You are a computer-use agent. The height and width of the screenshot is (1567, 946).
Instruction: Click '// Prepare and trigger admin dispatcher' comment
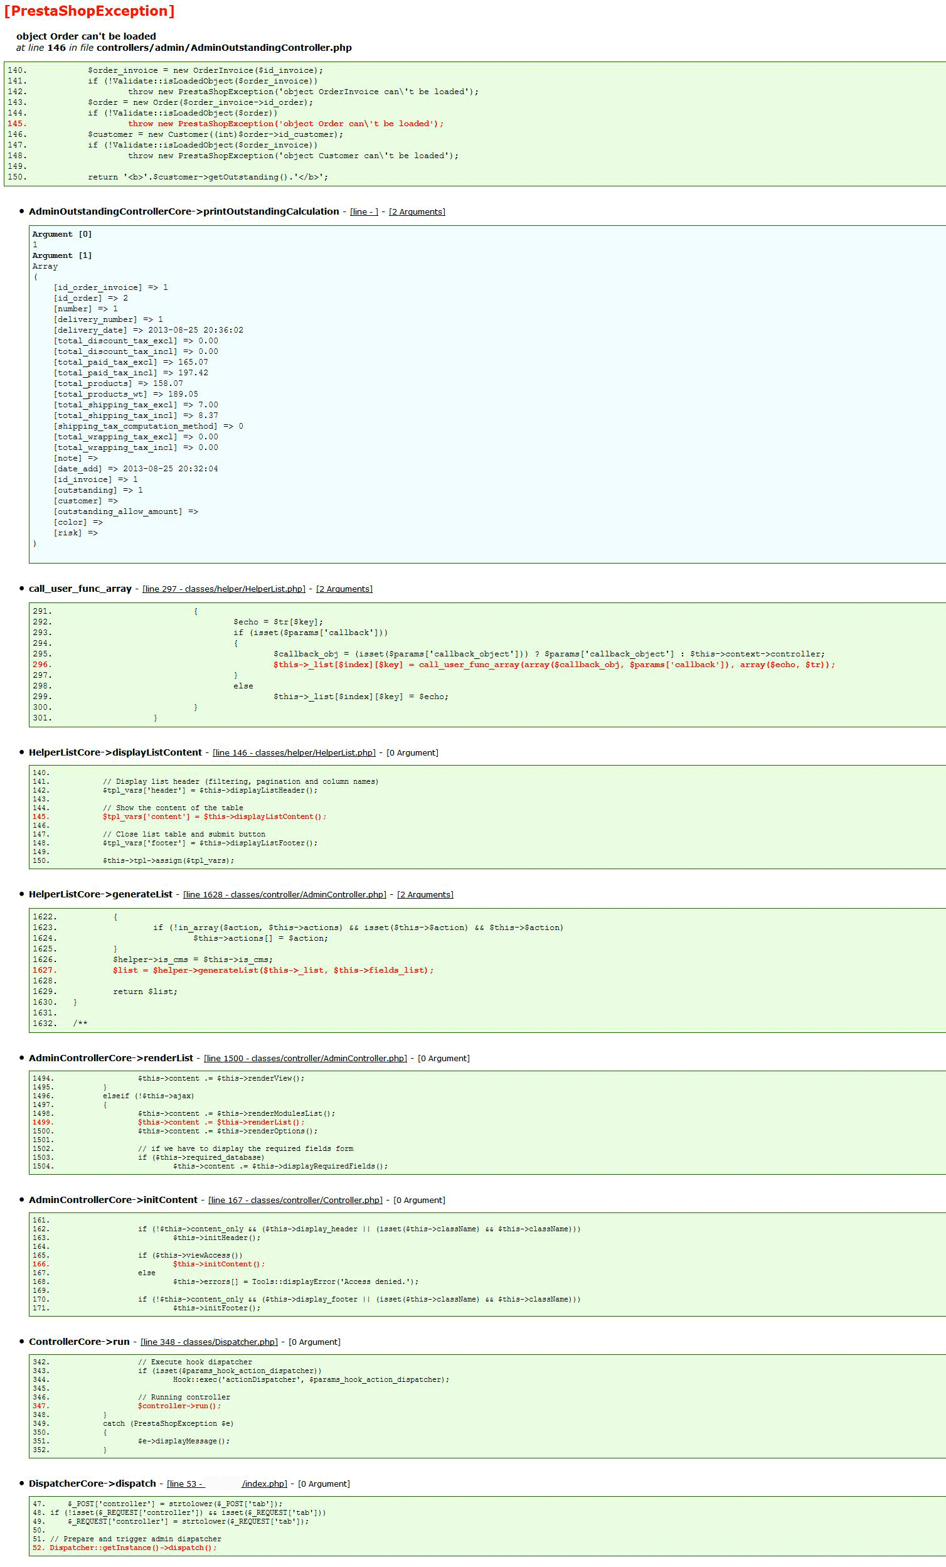click(x=136, y=1539)
